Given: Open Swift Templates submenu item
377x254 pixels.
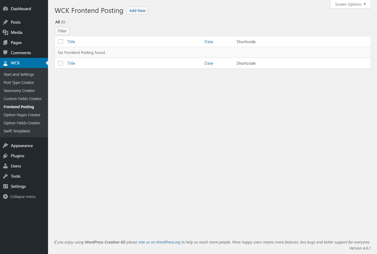Looking at the screenshot, I should (17, 131).
